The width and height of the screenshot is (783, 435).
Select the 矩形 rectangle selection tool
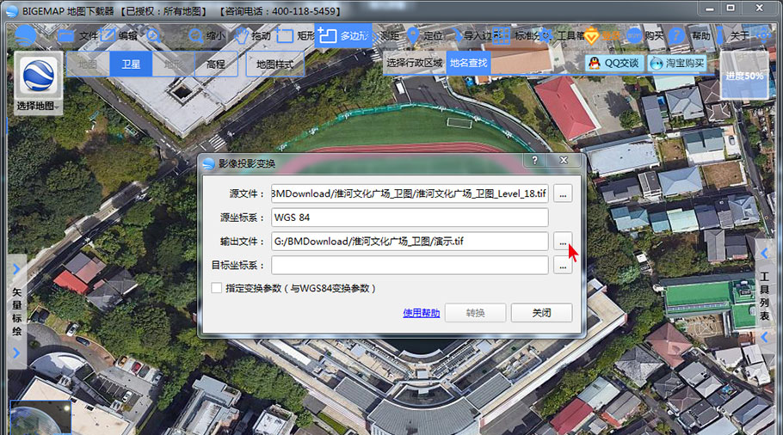(295, 36)
